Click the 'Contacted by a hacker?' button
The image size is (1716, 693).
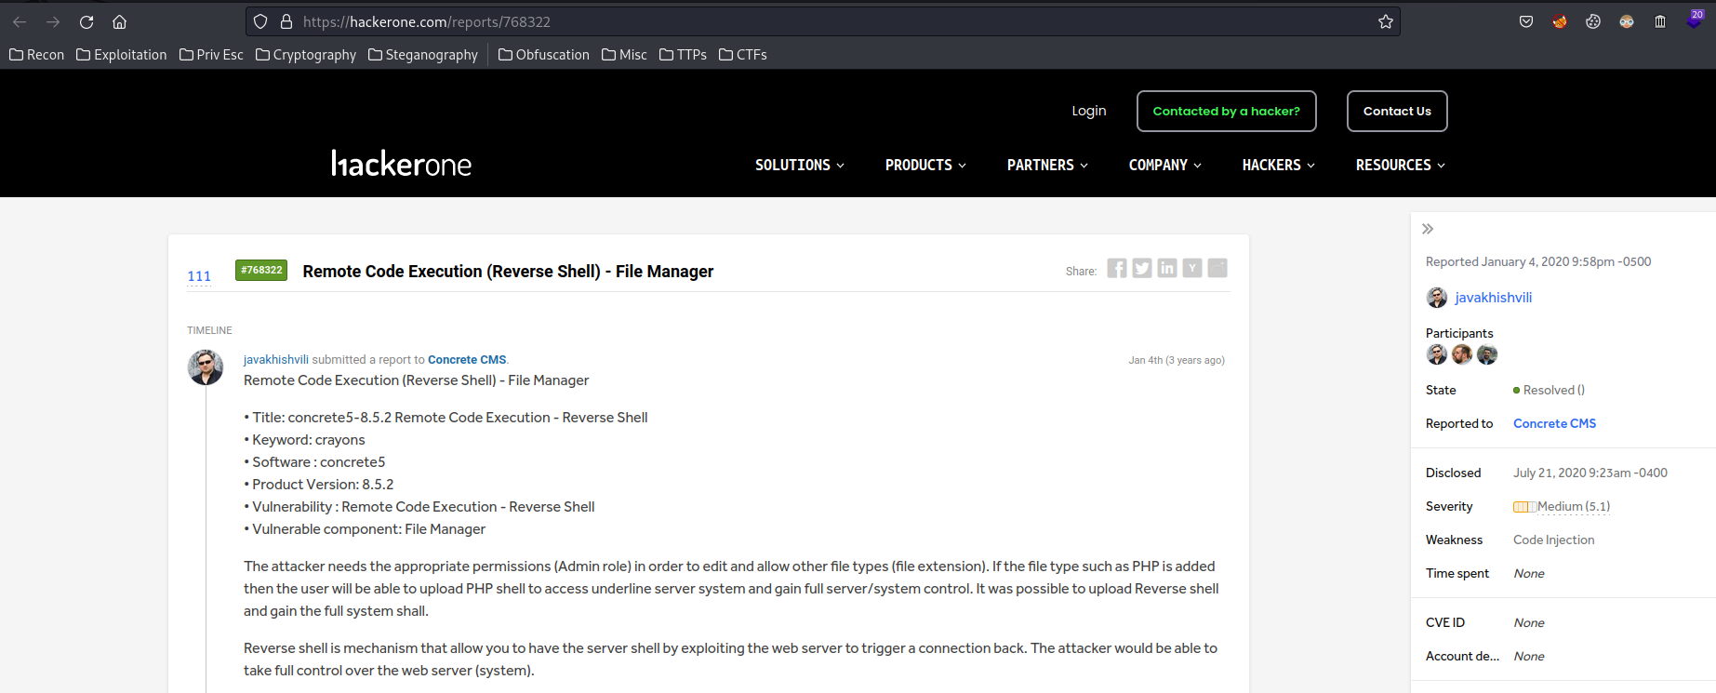click(1227, 111)
